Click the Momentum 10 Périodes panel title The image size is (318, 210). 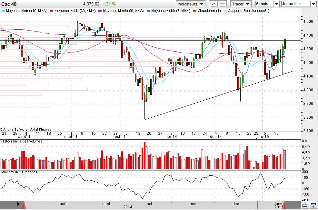[x=19, y=172]
